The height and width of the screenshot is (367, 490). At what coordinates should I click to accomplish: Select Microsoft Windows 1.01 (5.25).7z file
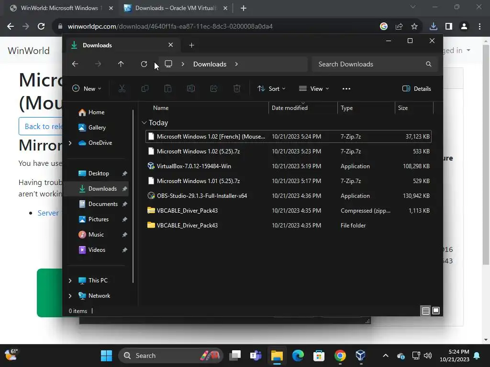(x=288, y=181)
